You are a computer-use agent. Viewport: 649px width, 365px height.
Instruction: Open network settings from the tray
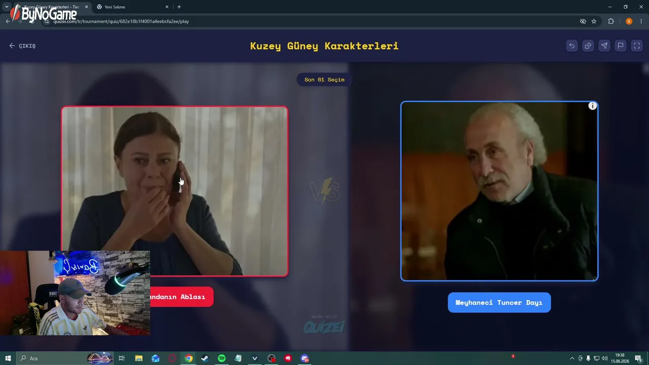(596, 358)
